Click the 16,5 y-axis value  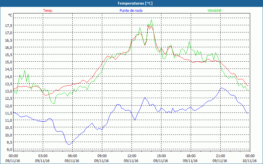click(9, 40)
